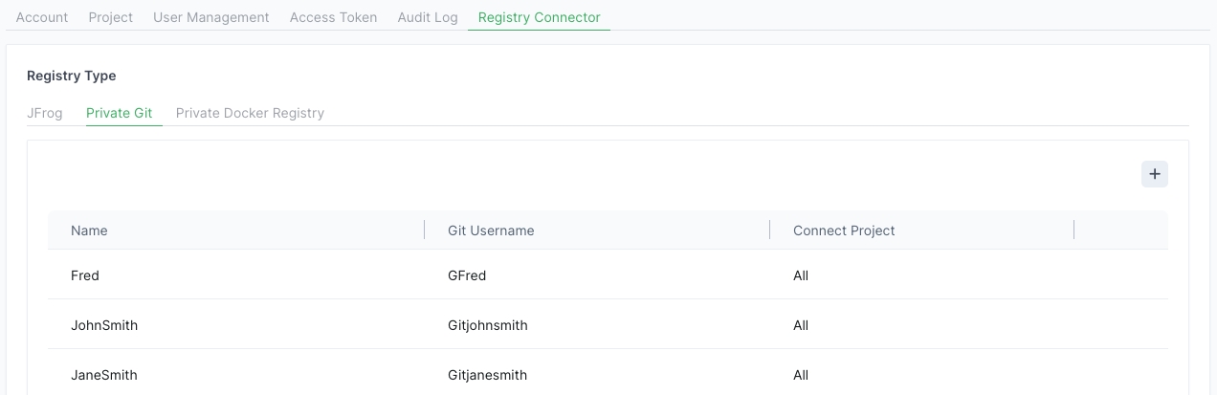The width and height of the screenshot is (1217, 395).
Task: Go to the User Management tab
Action: point(211,17)
